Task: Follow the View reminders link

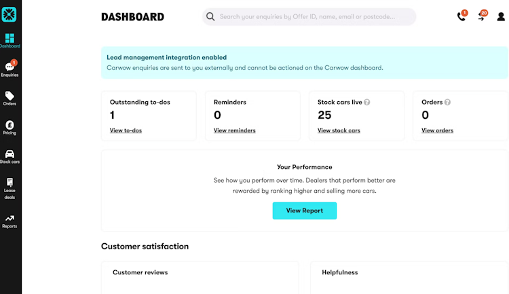Action: (x=234, y=130)
